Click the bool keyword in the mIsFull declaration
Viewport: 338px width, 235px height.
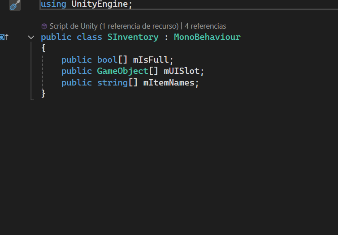(x=107, y=60)
